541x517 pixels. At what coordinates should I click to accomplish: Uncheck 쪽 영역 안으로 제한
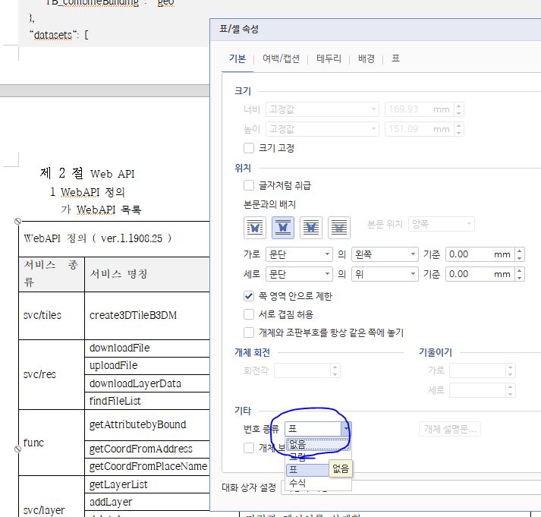tap(249, 296)
